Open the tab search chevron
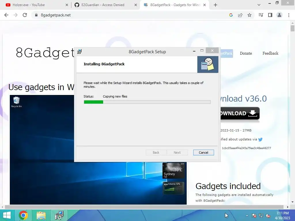 [259, 5]
